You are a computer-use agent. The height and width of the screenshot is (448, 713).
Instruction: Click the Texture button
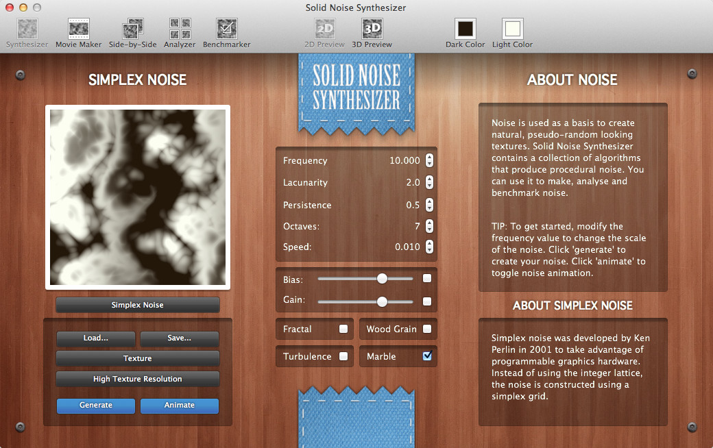coord(137,358)
